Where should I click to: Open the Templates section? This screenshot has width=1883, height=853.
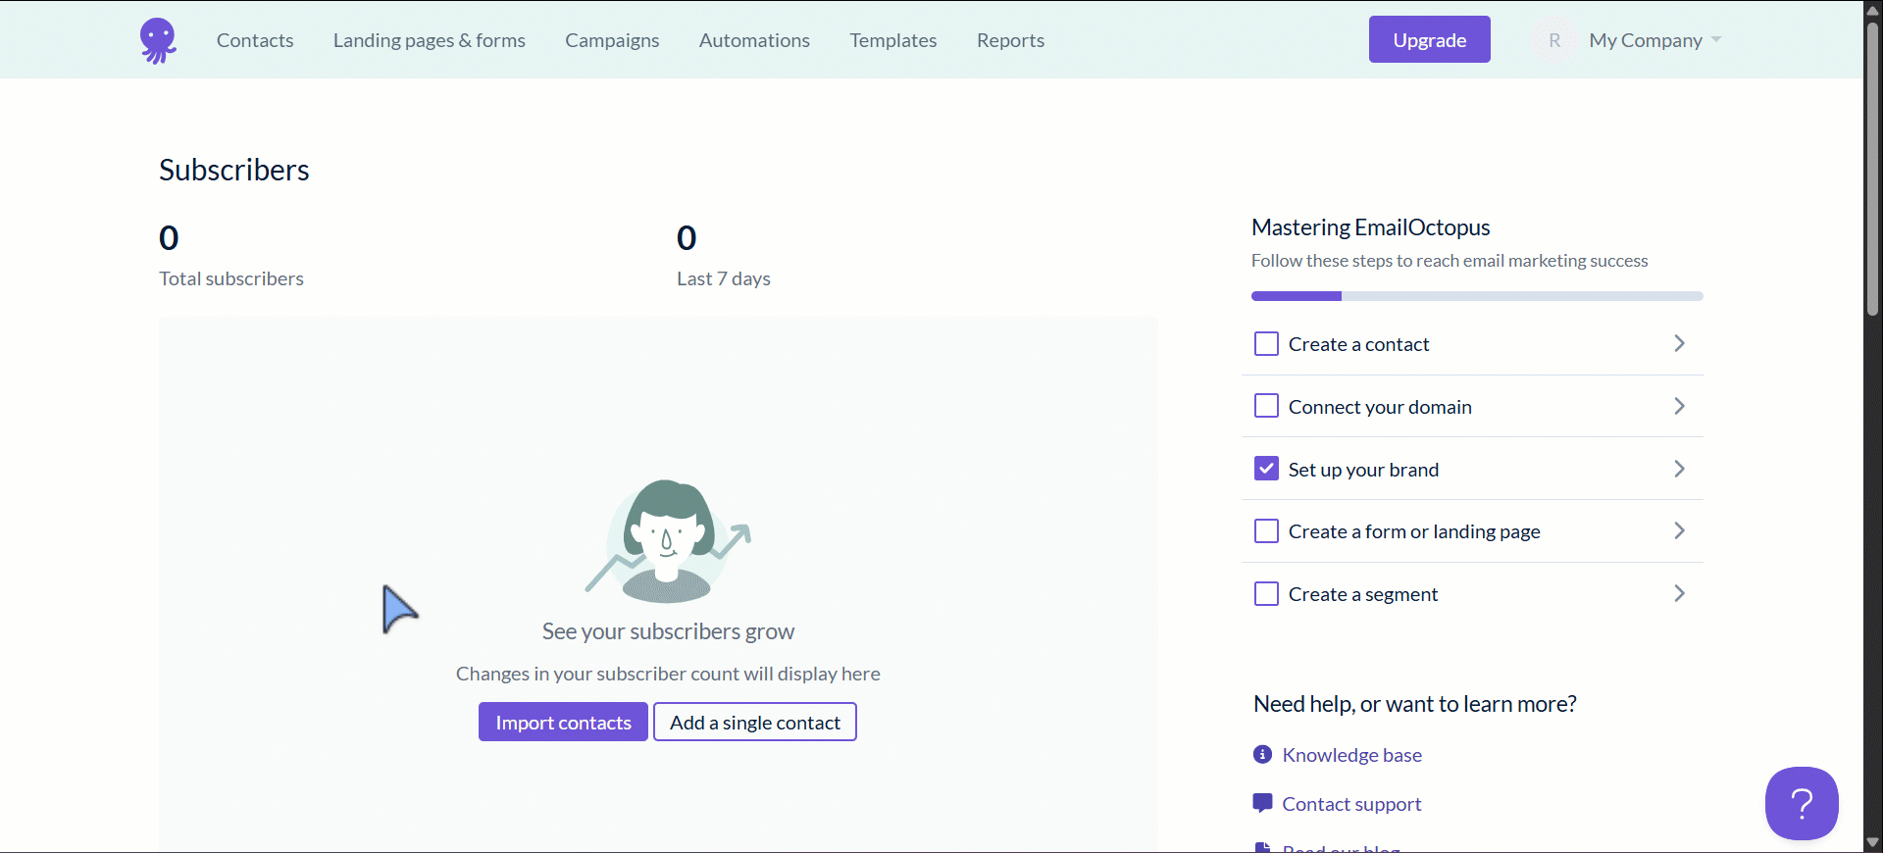(893, 40)
